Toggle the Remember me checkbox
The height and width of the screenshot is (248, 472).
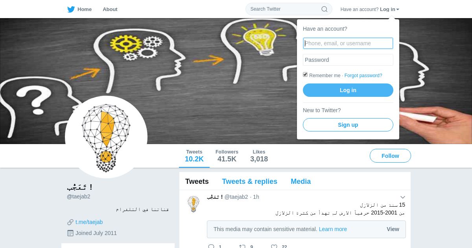pos(305,75)
